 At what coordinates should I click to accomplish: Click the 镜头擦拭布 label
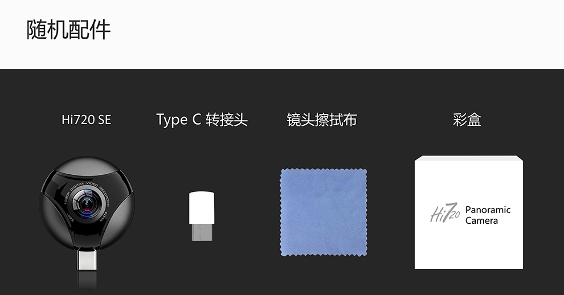click(x=322, y=120)
